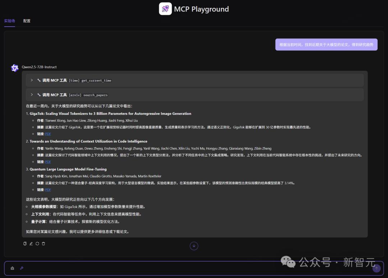Copy the assistant response with copy icon
The image size is (388, 278).
[x=25, y=244]
